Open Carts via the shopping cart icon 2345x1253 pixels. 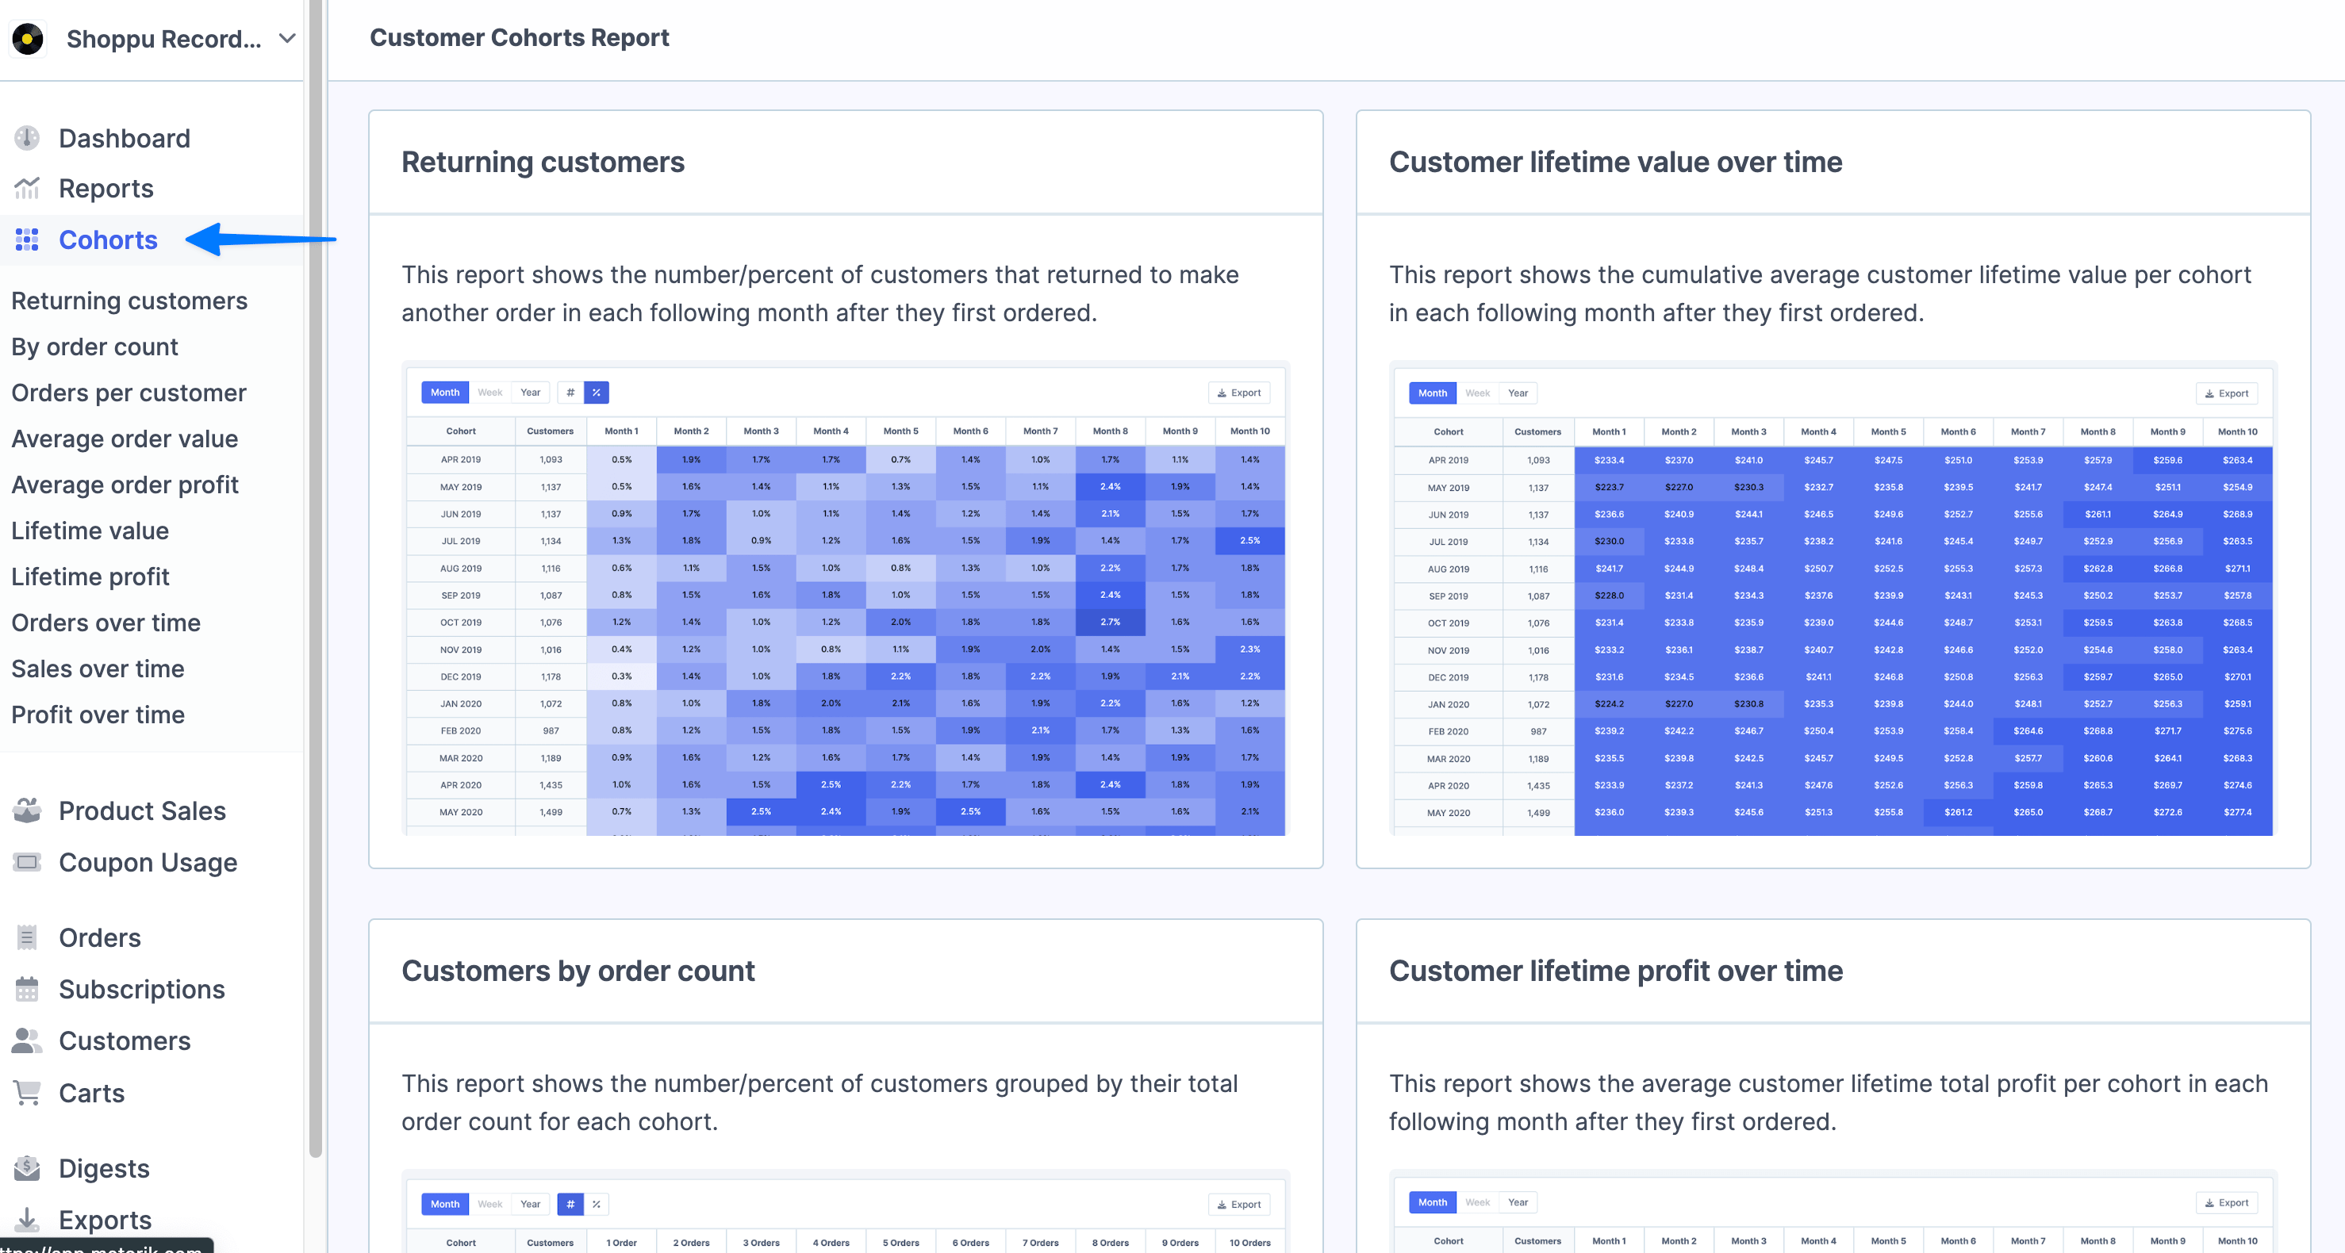(26, 1092)
